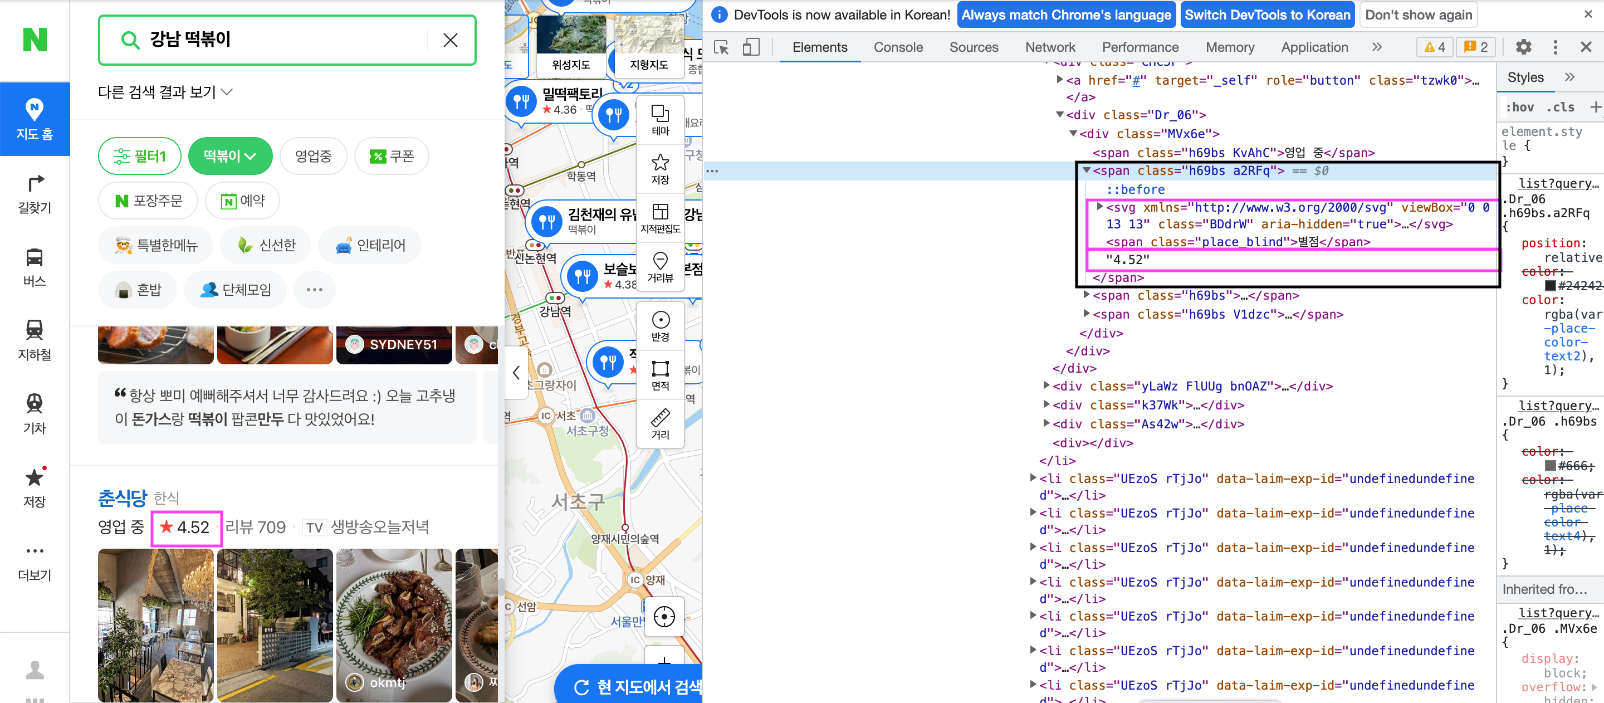Viewport: 1604px width, 703px height.
Task: Toggle the 포장주문 filter
Action: 148,201
